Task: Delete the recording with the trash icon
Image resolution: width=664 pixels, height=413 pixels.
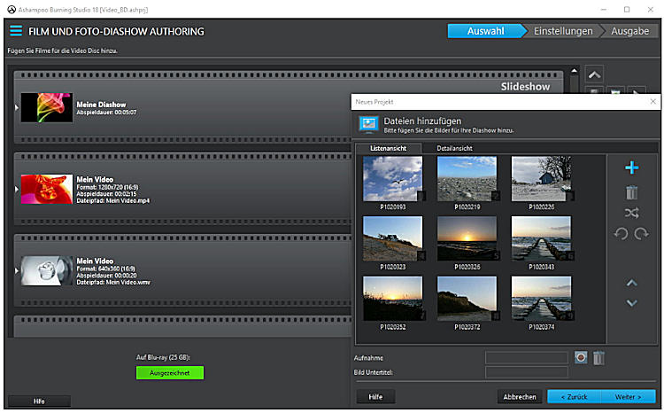Action: pos(598,357)
